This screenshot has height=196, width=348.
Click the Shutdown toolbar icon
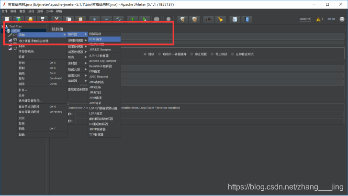tap(168, 19)
